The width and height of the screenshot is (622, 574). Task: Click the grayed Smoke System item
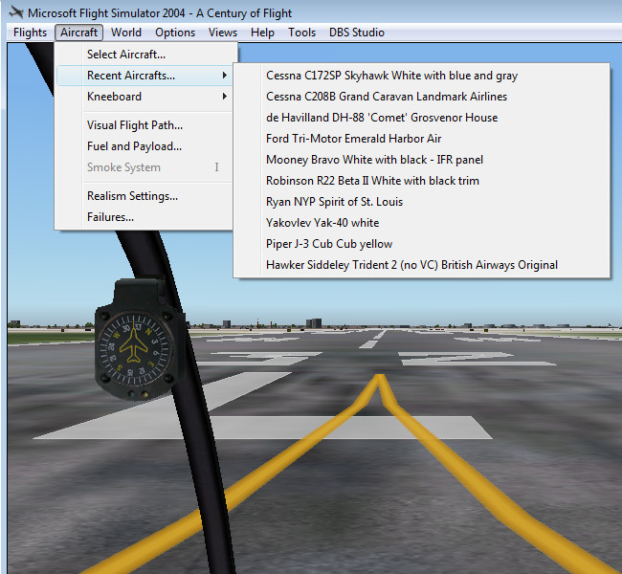[144, 167]
